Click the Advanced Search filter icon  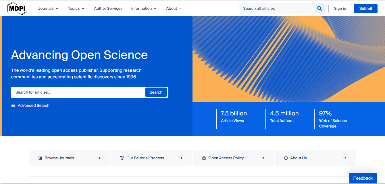pos(13,105)
